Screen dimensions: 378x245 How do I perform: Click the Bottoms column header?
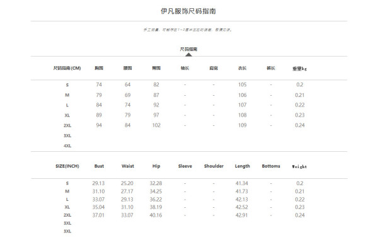[x=271, y=166]
